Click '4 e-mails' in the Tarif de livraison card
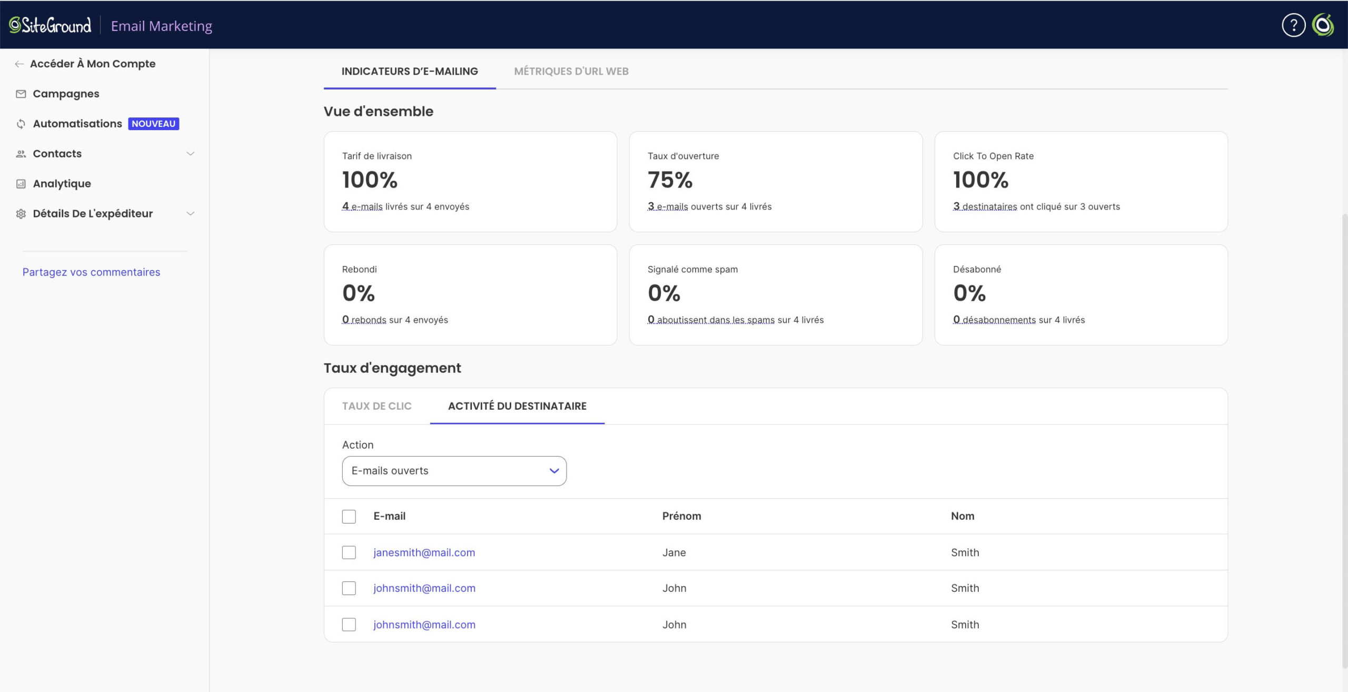Image resolution: width=1348 pixels, height=692 pixels. (362, 206)
